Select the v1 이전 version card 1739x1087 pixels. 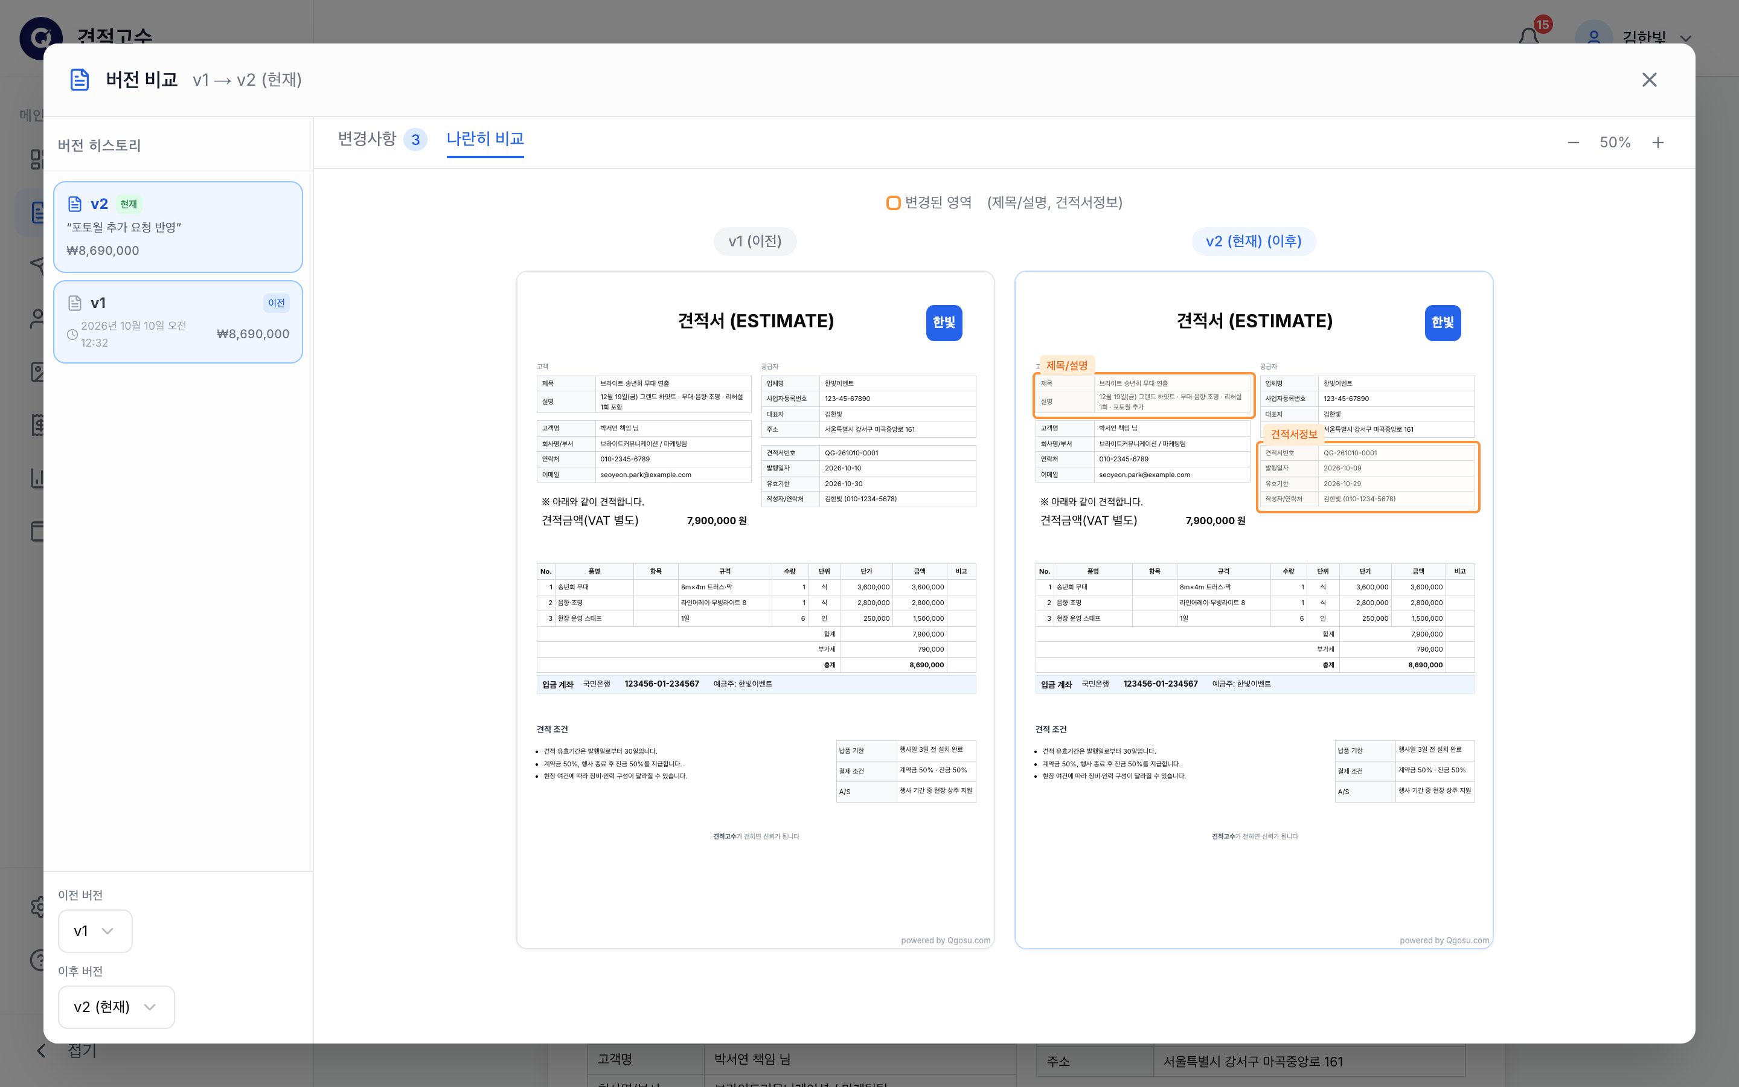(x=178, y=322)
